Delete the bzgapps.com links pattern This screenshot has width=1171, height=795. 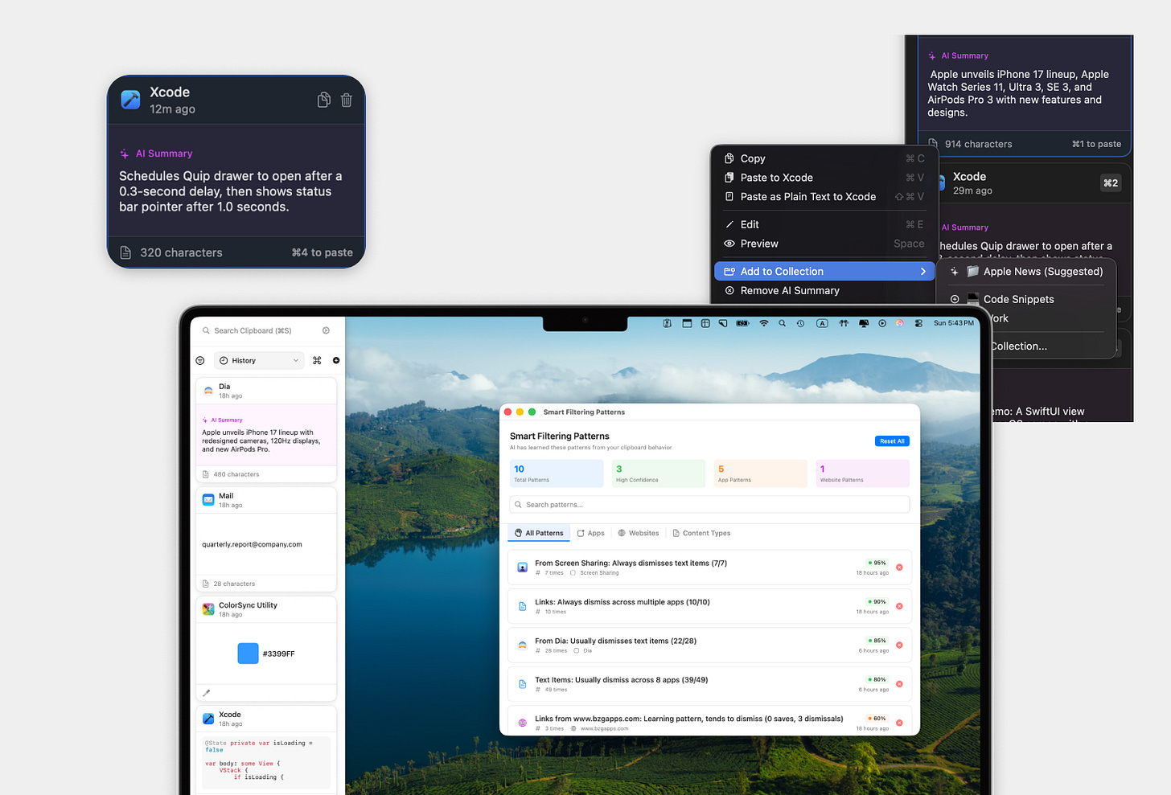click(x=899, y=723)
